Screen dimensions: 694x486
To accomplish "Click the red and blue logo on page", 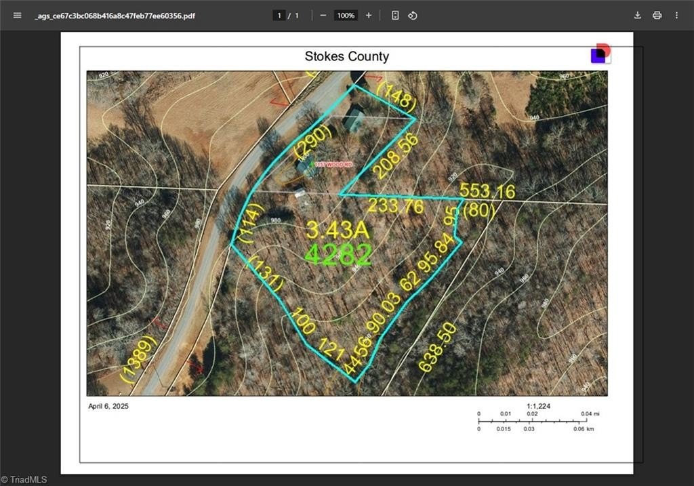I will tap(600, 54).
